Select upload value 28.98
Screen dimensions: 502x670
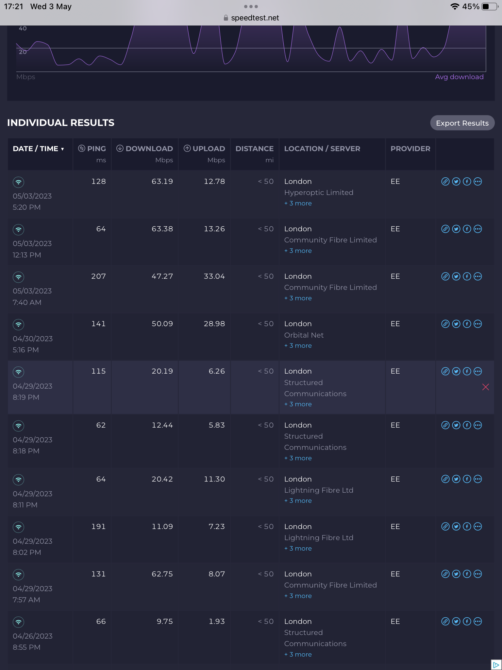pyautogui.click(x=214, y=324)
